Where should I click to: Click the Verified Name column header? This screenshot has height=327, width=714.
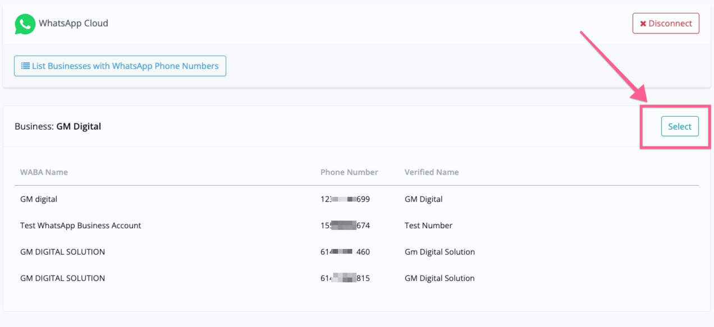tap(432, 172)
